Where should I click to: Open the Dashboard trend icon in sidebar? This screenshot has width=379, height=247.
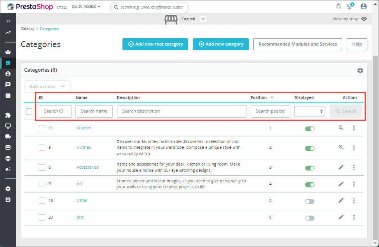tap(8, 32)
